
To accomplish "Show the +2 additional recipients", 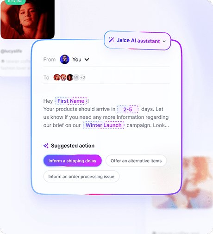I will tap(82, 77).
